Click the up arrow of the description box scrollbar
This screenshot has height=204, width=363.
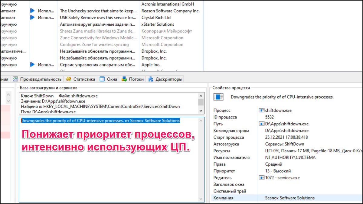(201, 121)
